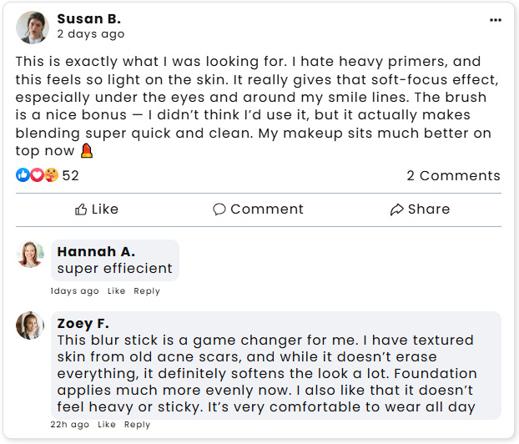The image size is (519, 444).
Task: Click the post's 2 days ago timestamp
Action: click(x=90, y=34)
